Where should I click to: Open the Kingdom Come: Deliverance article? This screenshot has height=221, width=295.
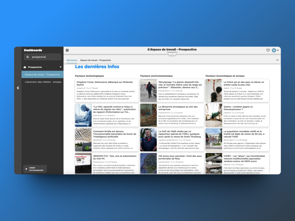[103, 83]
